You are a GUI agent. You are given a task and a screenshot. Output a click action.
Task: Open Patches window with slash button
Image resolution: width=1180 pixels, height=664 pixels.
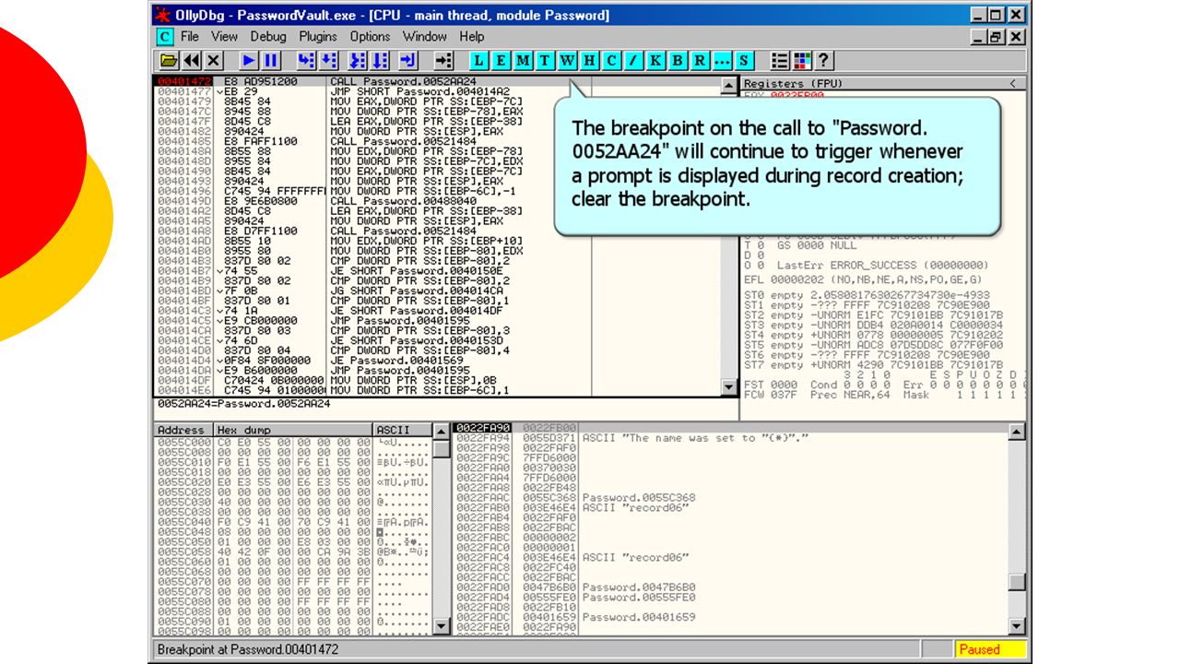(634, 61)
